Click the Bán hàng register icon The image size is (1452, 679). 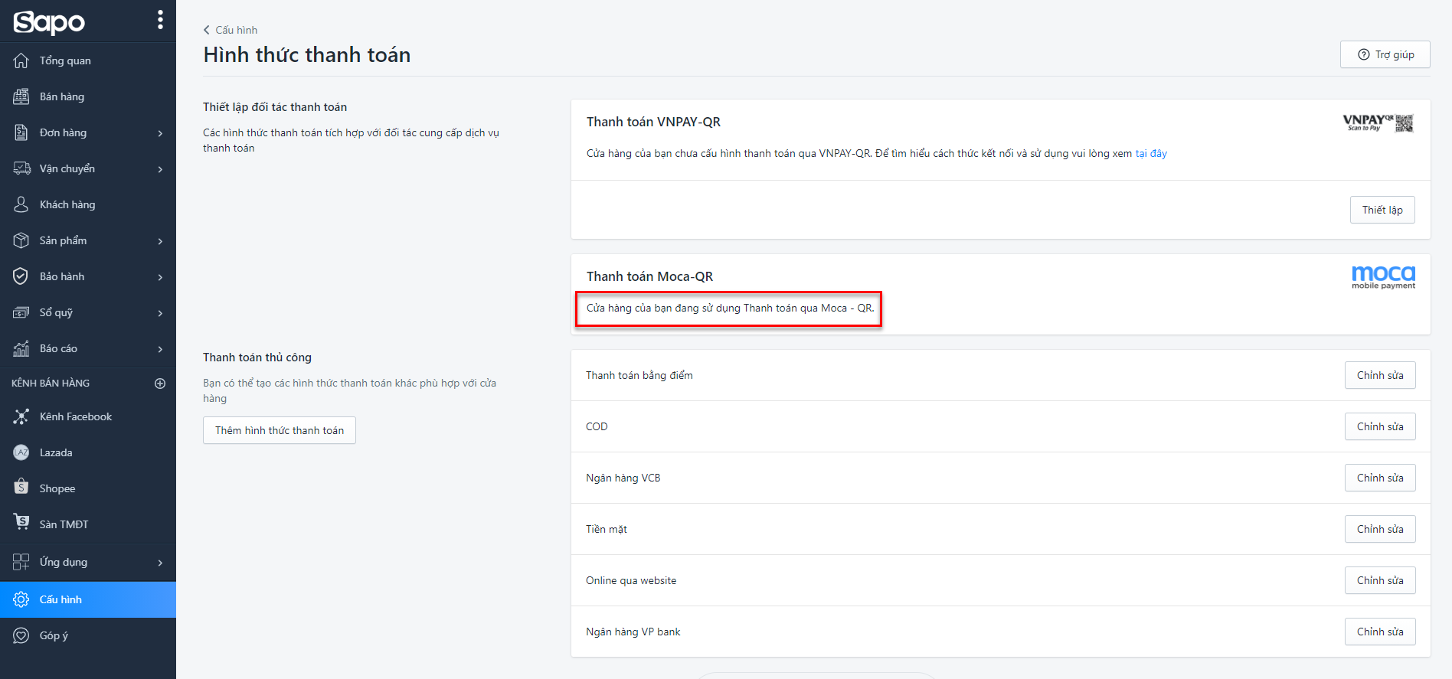21,96
